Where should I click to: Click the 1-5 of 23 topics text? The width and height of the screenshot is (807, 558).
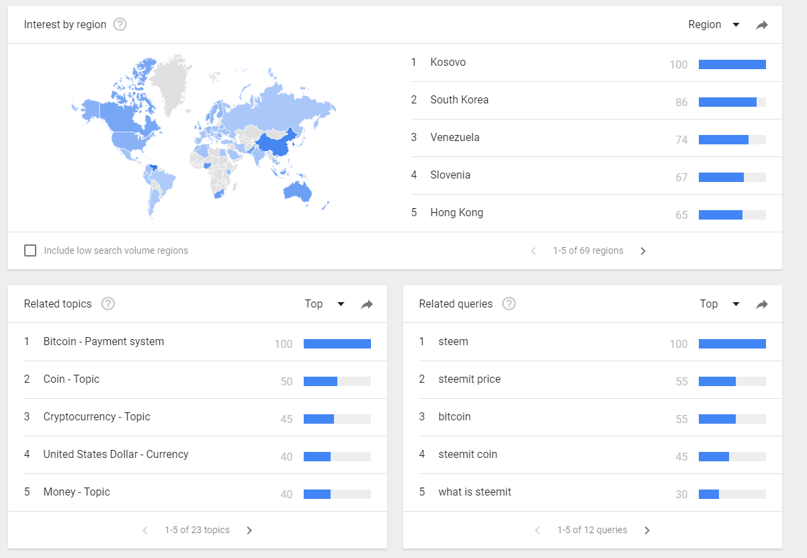coord(197,530)
